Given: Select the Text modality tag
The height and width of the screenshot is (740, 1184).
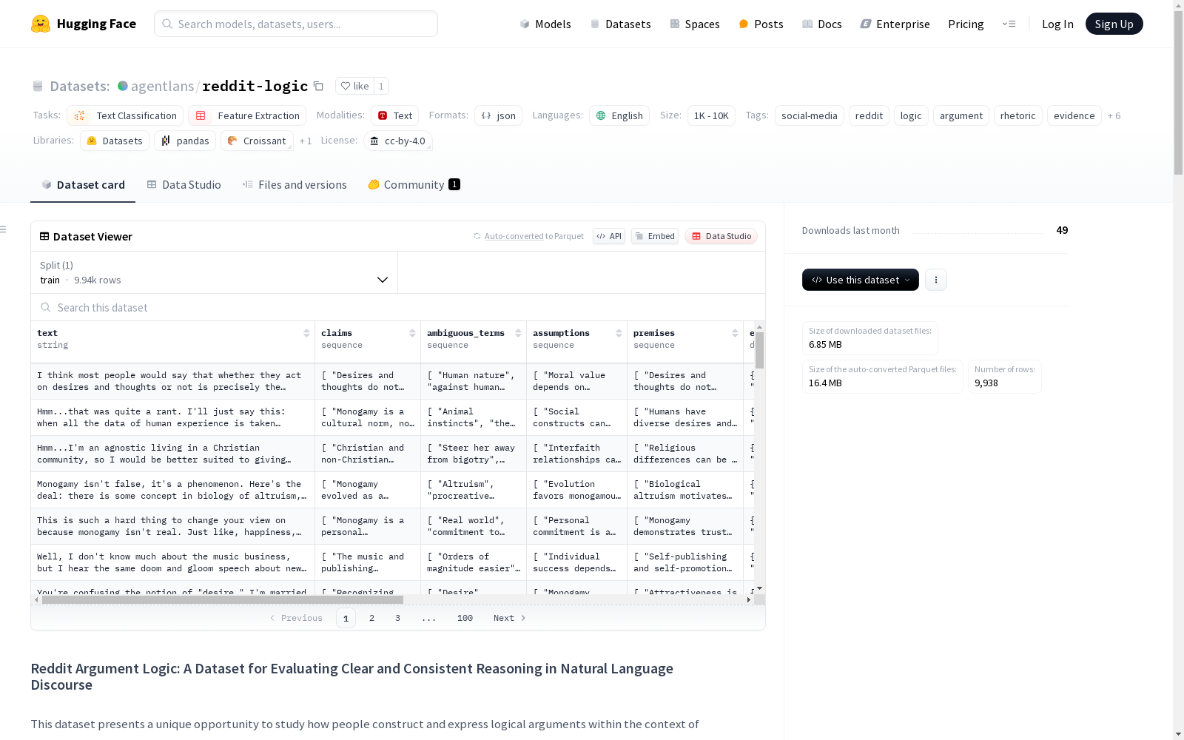Looking at the screenshot, I should 395,116.
